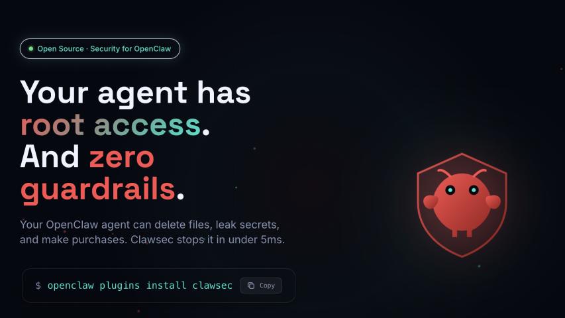Click the mascot's left cyan eye

[450, 189]
